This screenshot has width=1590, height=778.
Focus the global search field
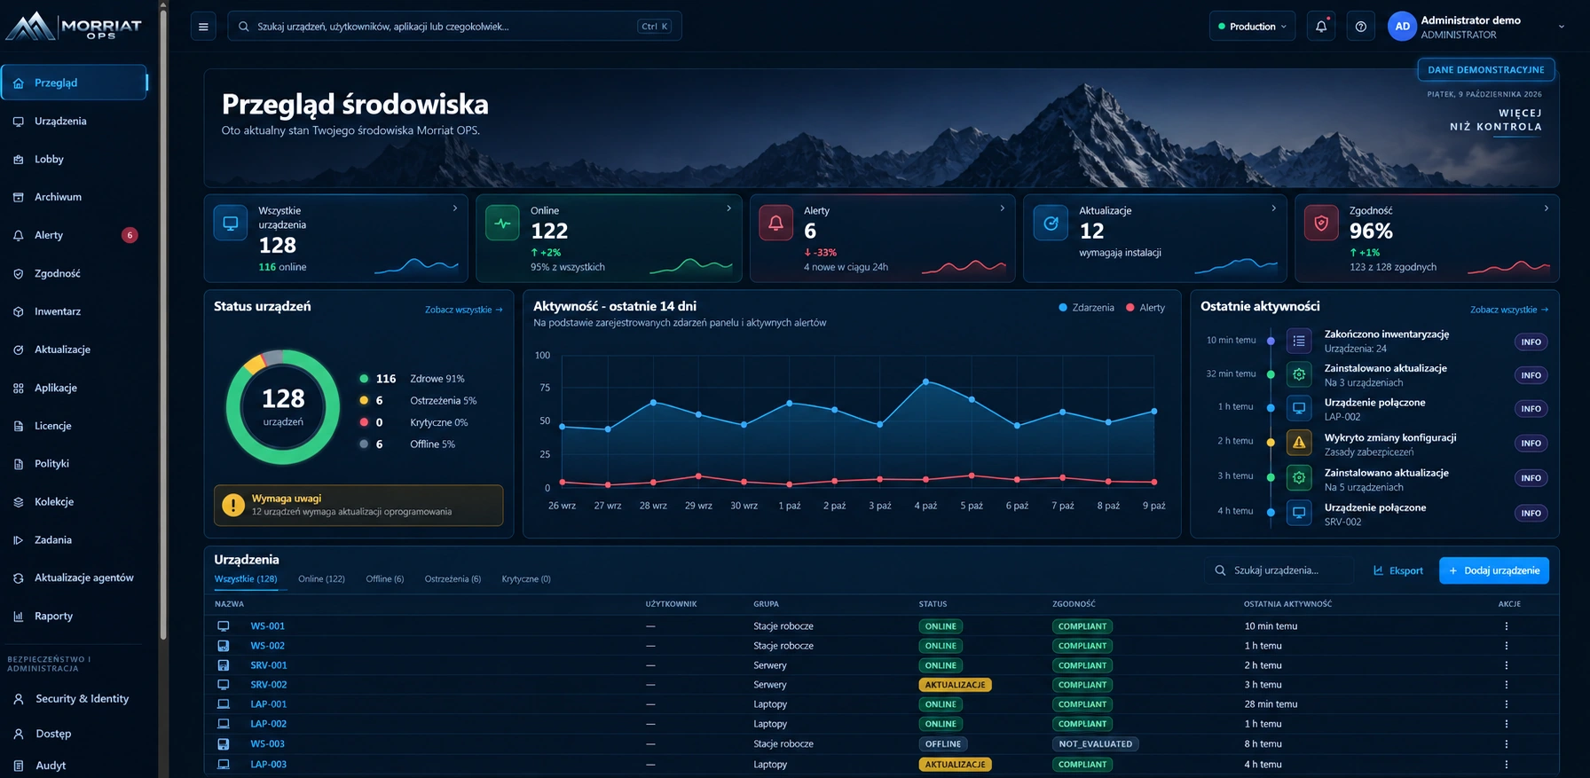point(454,27)
